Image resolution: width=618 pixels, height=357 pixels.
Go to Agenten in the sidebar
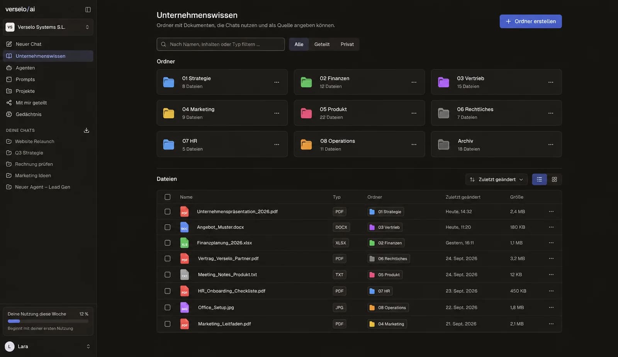point(48,68)
